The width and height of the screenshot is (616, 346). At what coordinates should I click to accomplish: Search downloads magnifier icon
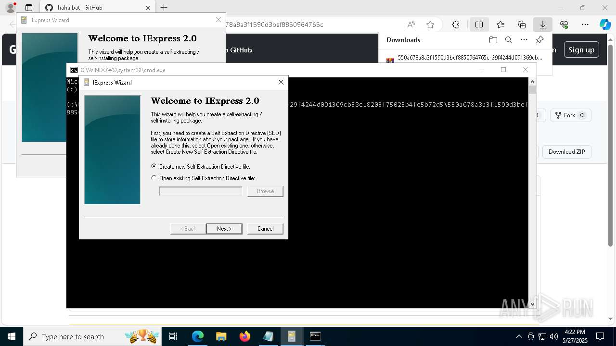tap(508, 40)
